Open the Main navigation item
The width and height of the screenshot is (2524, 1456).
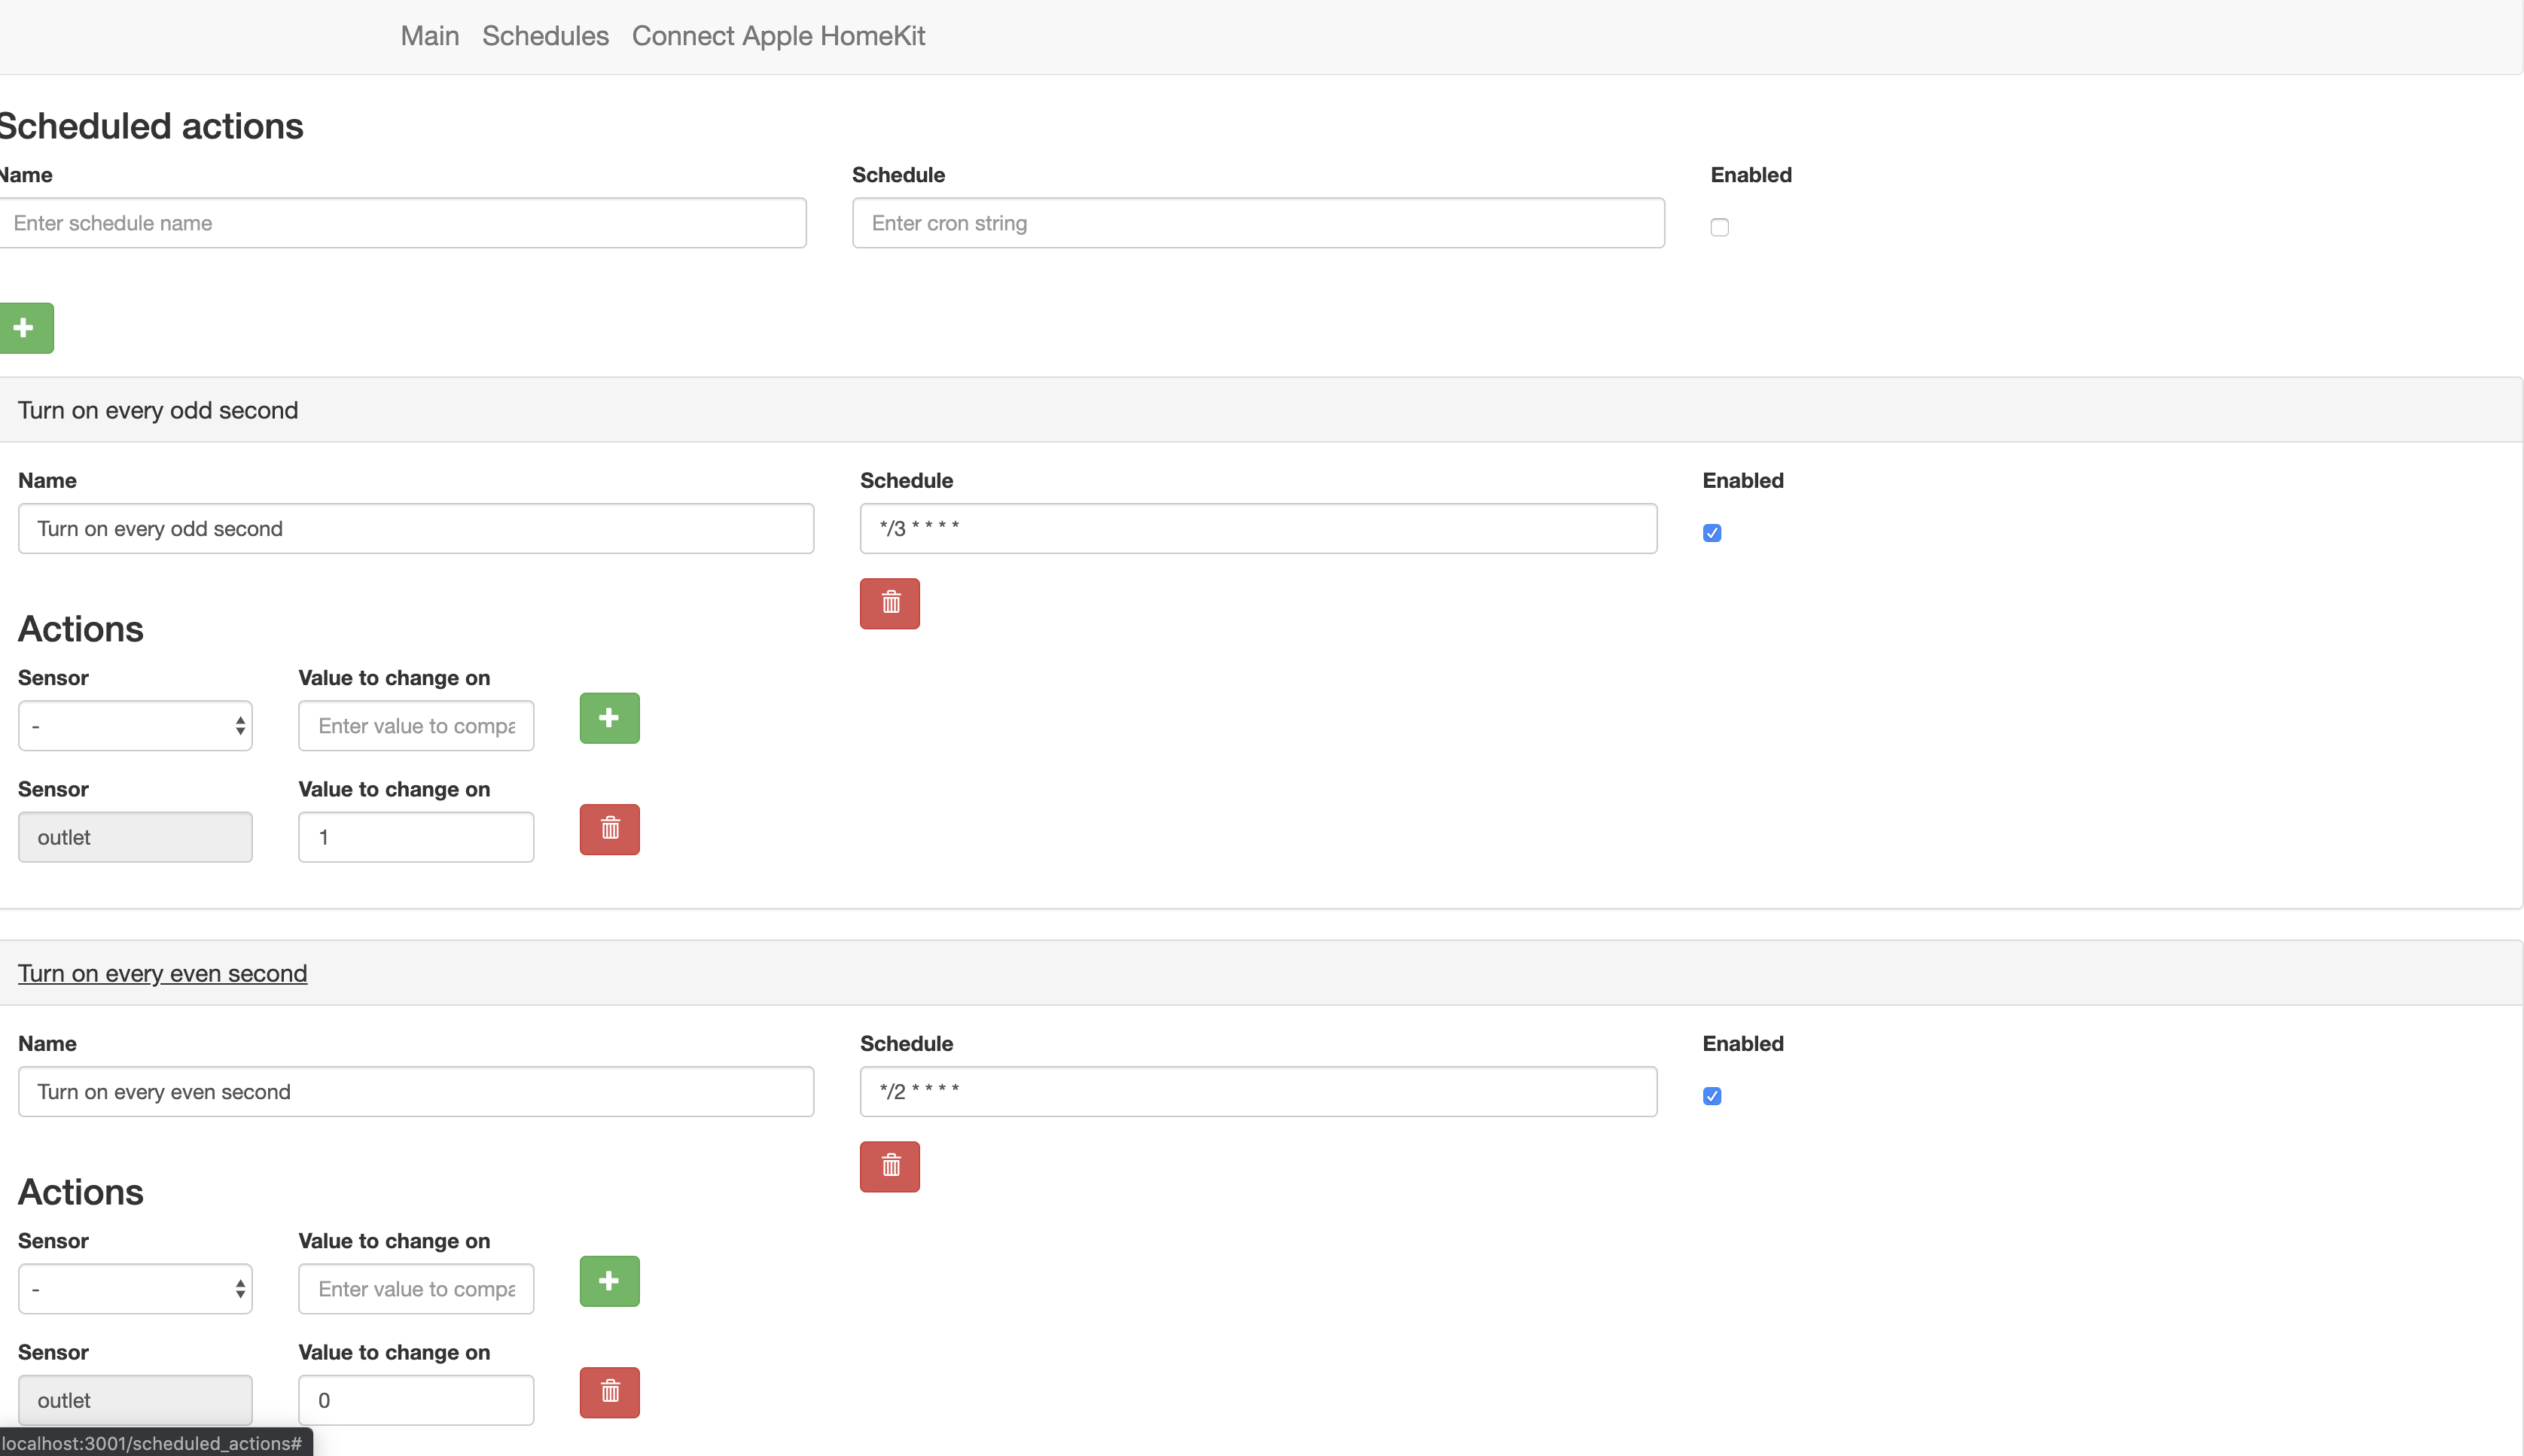click(429, 36)
